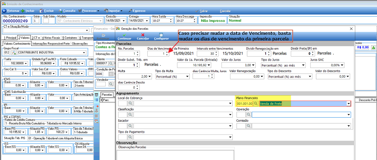
Task: Select the Observações sub-tab
Action: [79, 44]
